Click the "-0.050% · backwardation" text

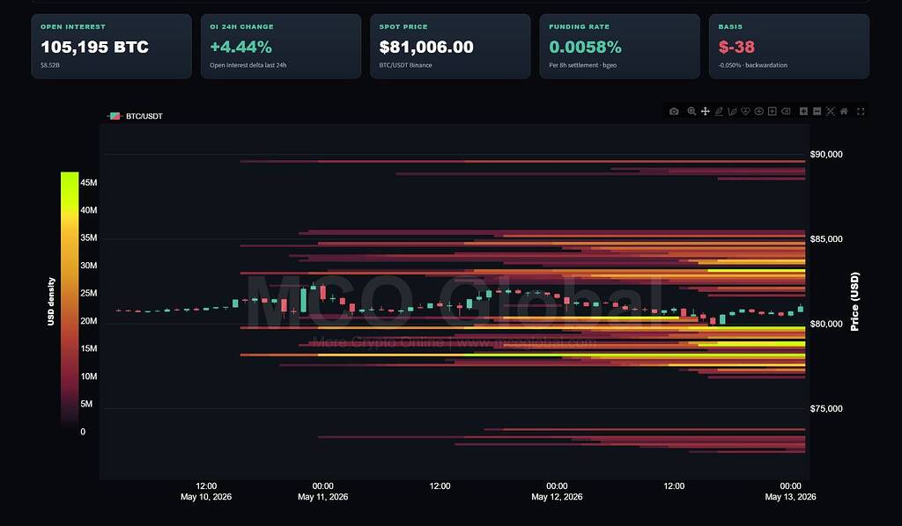pos(752,65)
